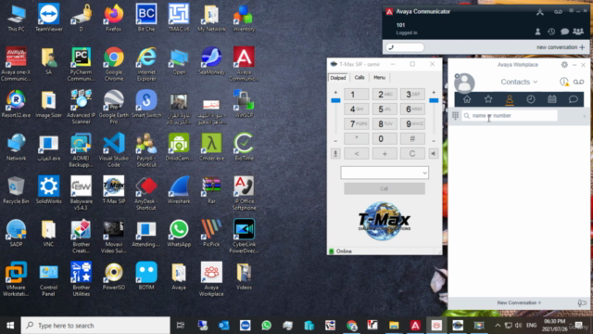Click the T-Max speaker volume slider
The image size is (593, 334).
434,100
